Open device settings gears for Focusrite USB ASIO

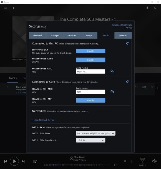[x=112, y=71]
